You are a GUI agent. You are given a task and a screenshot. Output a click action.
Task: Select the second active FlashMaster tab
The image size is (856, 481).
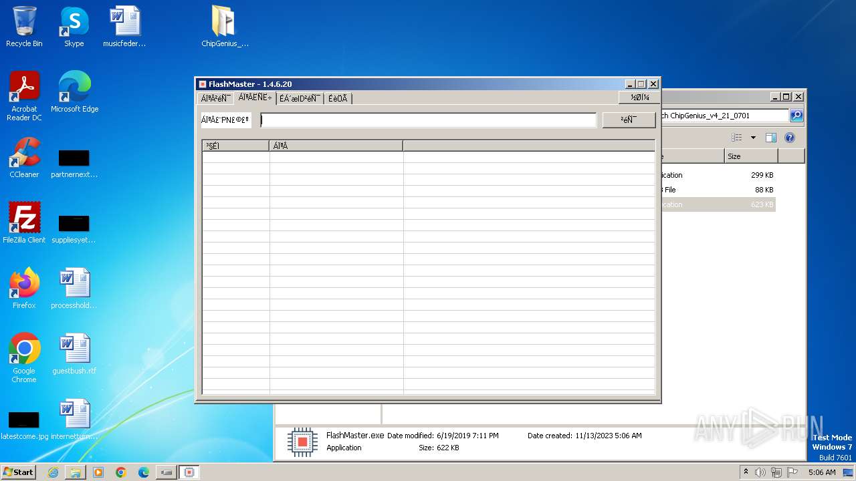point(255,98)
